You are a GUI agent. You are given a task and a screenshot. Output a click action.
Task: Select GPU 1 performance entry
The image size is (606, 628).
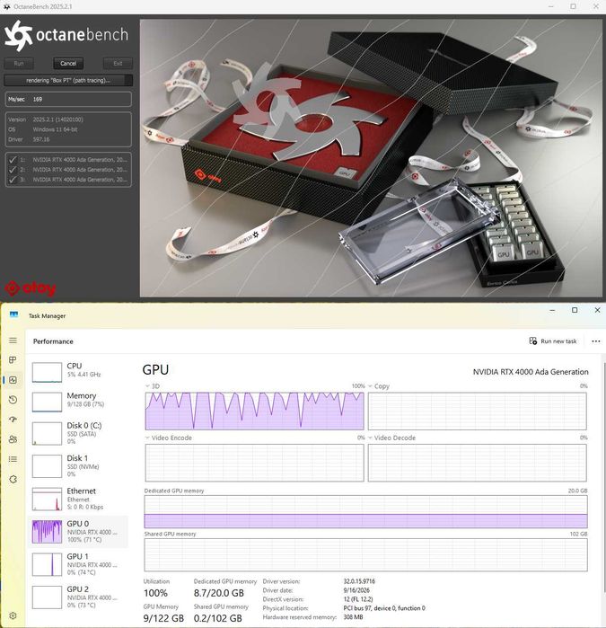click(x=78, y=564)
